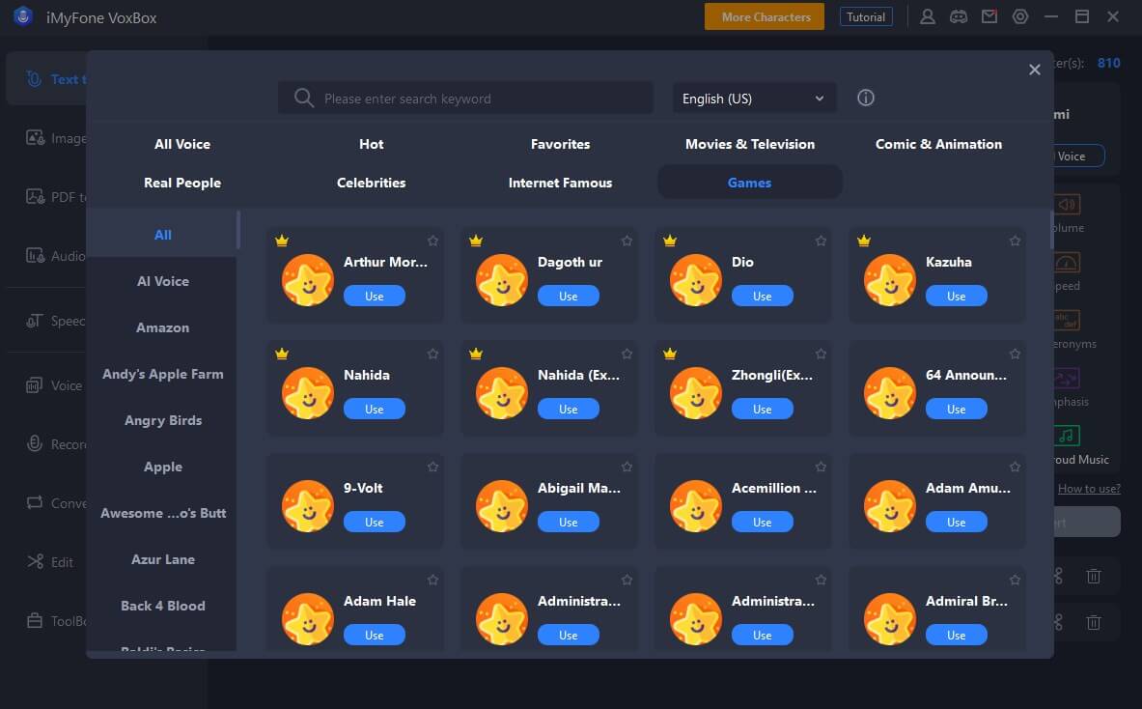Favorite the 9-Volt voice

tap(432, 467)
